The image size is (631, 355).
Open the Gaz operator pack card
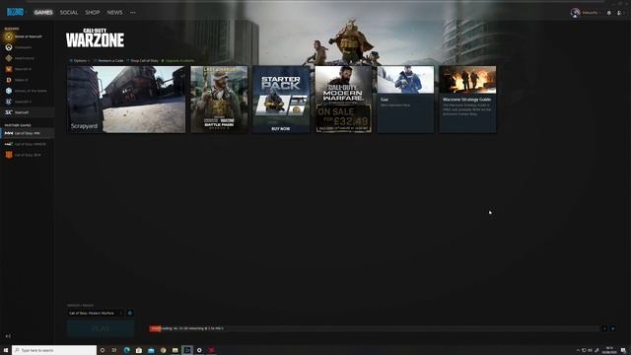(405, 100)
